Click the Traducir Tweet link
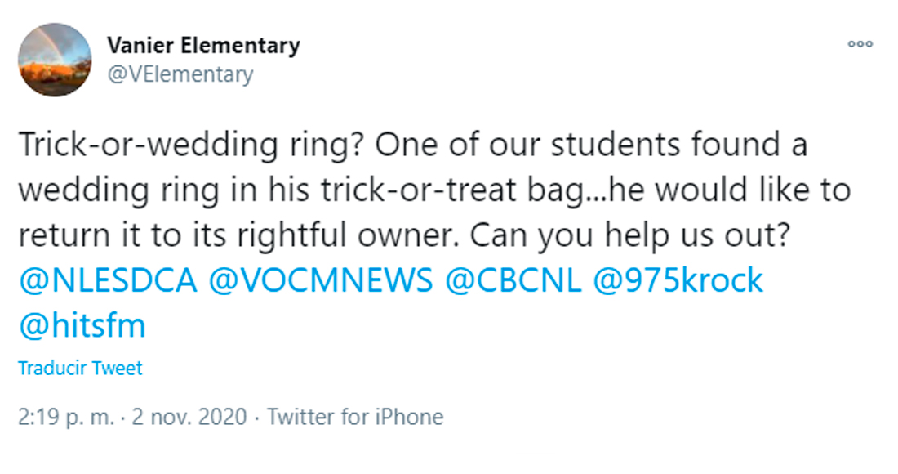898x474 pixels. tap(80, 368)
